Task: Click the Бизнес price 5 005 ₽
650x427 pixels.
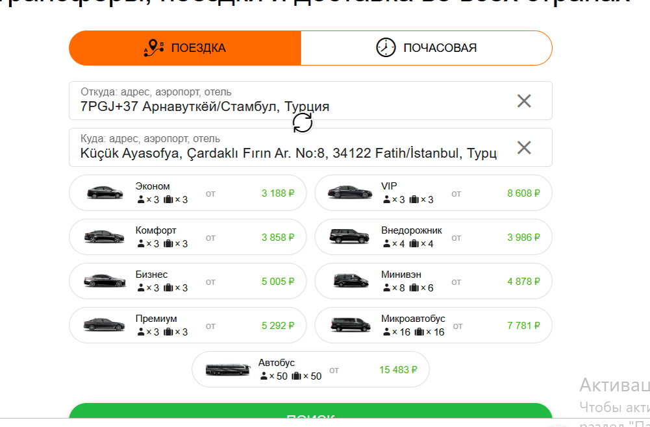Action: 278,281
